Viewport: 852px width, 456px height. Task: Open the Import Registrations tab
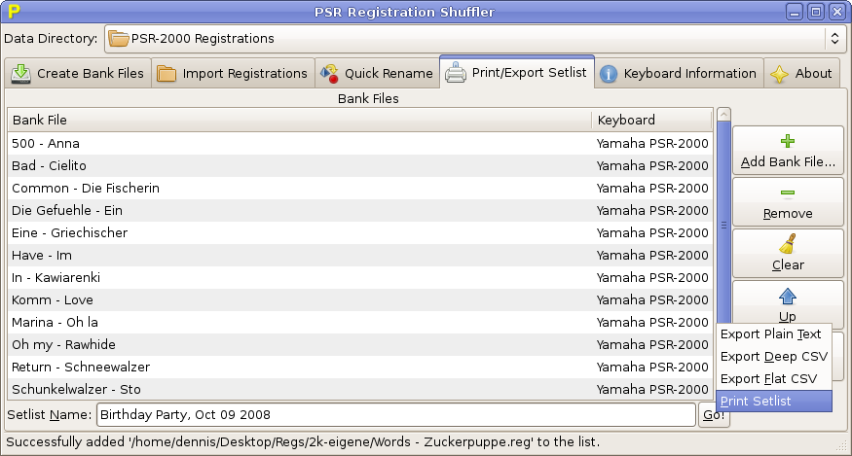[233, 74]
